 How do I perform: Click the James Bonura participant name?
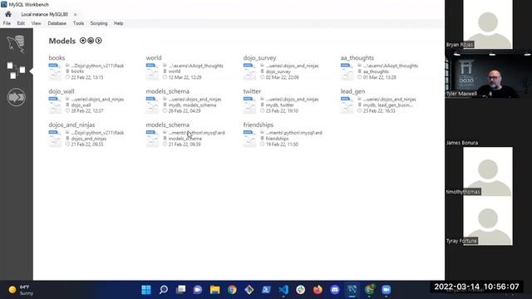click(x=462, y=143)
